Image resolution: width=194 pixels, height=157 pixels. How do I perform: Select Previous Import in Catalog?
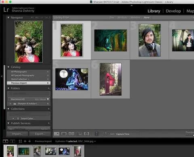point(29,83)
